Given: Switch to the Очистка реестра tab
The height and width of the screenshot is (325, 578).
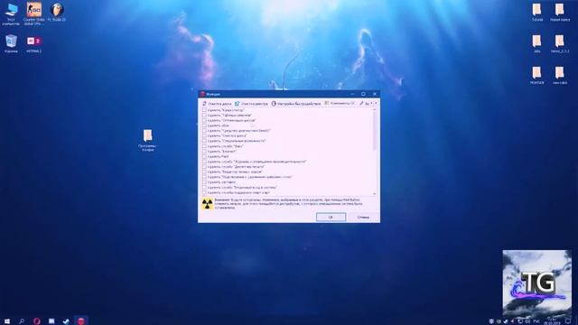Looking at the screenshot, I should (251, 104).
